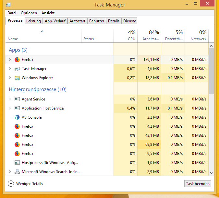This screenshot has width=219, height=198.
Task: Click the Task beenden button
Action: pyautogui.click(x=198, y=184)
